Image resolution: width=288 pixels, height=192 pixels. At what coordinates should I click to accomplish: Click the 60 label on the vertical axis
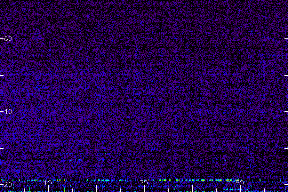click(8, 39)
